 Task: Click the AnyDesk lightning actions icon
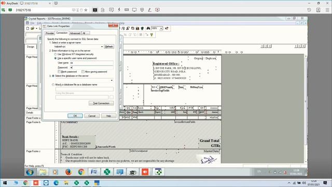[119, 10]
